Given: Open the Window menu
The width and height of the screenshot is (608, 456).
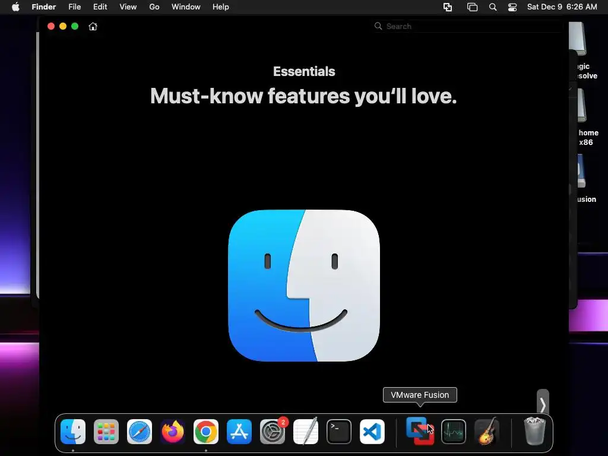Looking at the screenshot, I should (186, 7).
